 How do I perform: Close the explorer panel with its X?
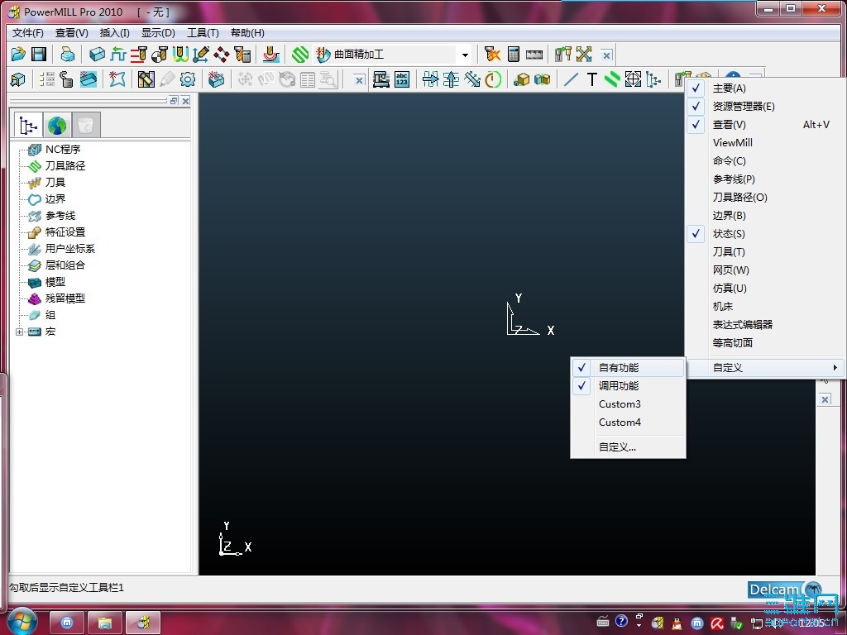[x=186, y=100]
